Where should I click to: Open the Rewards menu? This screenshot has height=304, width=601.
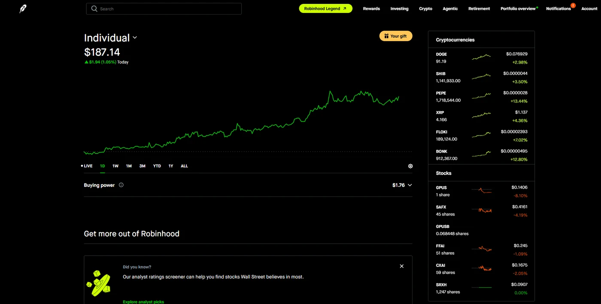(x=371, y=9)
